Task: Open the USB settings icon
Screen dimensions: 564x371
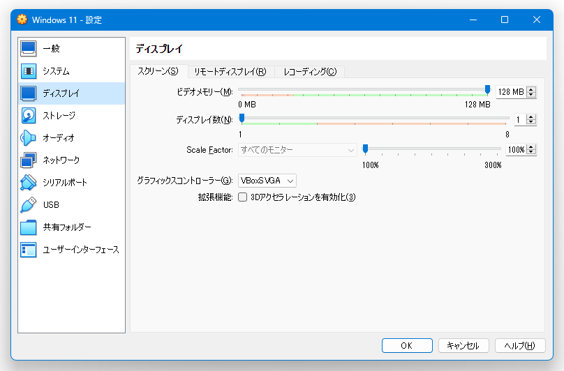Action: click(x=29, y=205)
